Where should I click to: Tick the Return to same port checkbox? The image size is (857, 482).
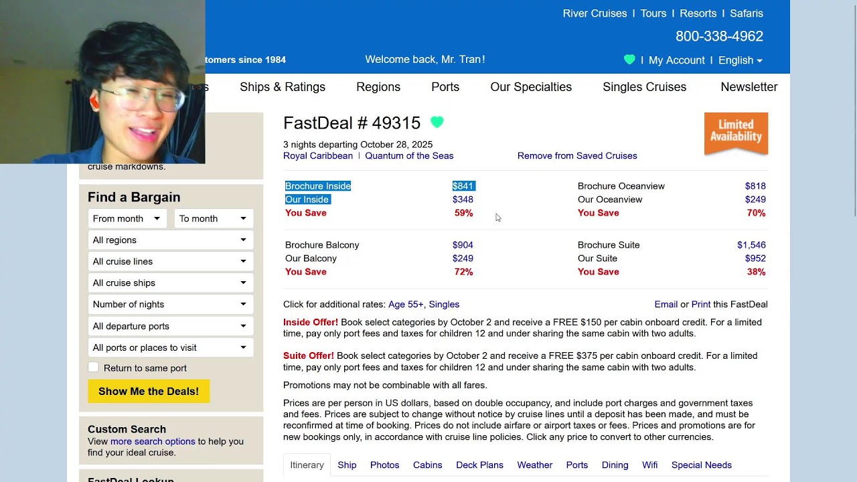point(93,368)
